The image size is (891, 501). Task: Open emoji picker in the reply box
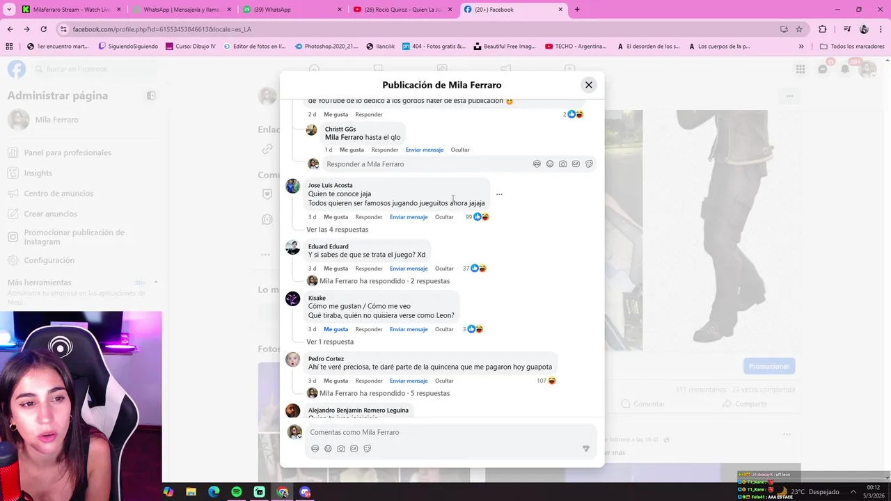[x=550, y=164]
